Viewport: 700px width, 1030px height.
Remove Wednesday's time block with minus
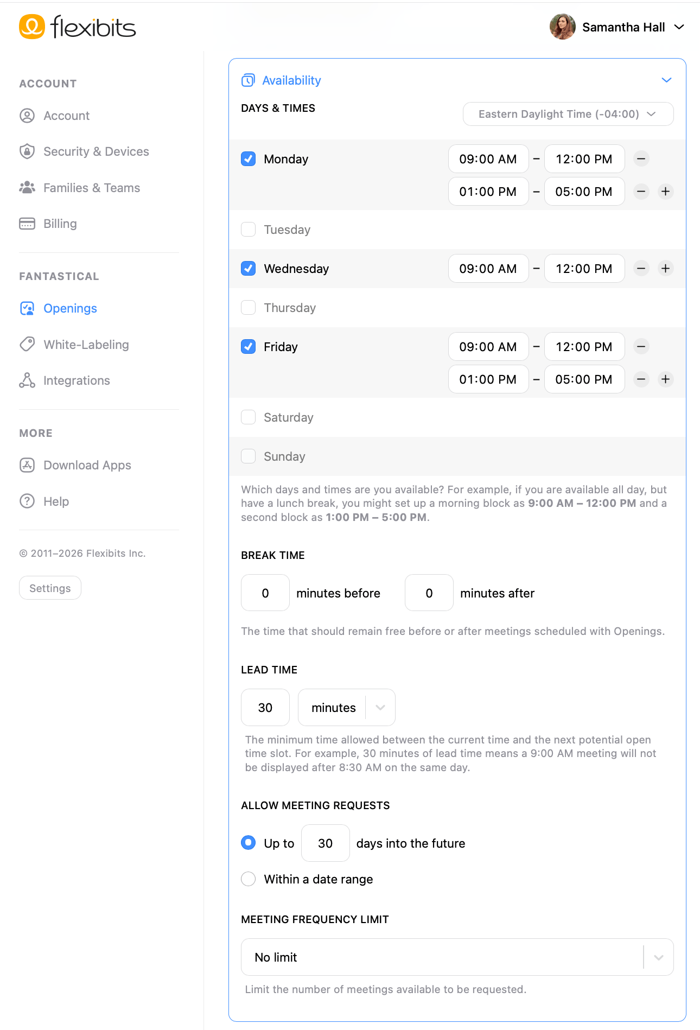coord(641,269)
